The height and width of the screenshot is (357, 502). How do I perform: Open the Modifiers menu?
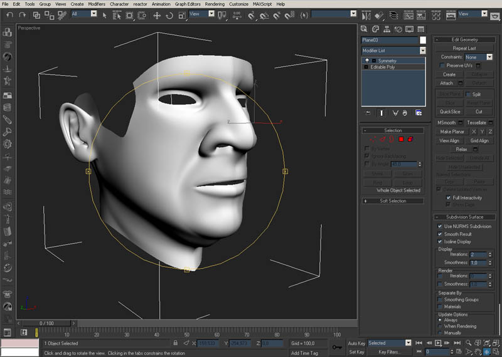point(97,4)
